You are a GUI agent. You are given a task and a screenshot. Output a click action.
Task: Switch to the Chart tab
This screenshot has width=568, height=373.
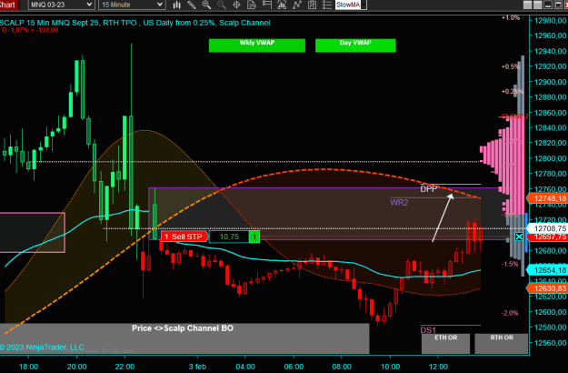click(x=8, y=5)
